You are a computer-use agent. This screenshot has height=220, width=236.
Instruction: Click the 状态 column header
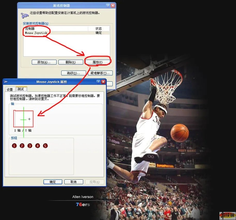coord(99,29)
